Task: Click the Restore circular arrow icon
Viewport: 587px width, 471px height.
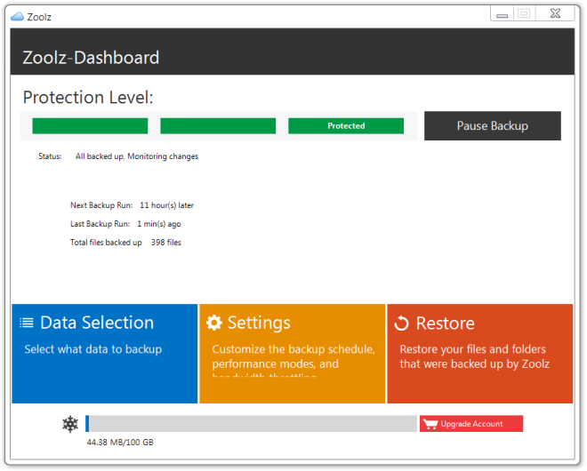Action: point(402,323)
